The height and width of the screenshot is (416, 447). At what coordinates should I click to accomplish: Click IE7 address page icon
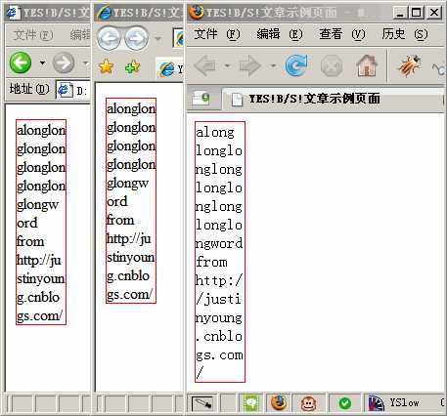pos(179,39)
